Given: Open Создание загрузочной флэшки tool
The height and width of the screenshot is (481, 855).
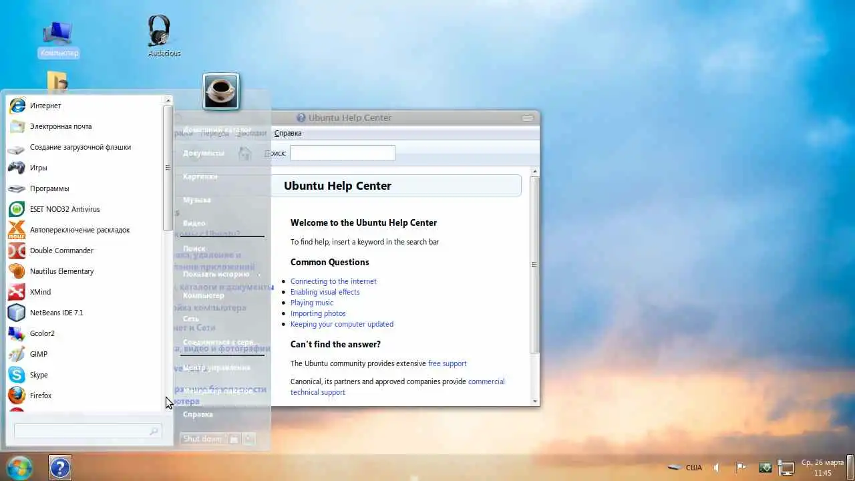Looking at the screenshot, I should coord(85,147).
